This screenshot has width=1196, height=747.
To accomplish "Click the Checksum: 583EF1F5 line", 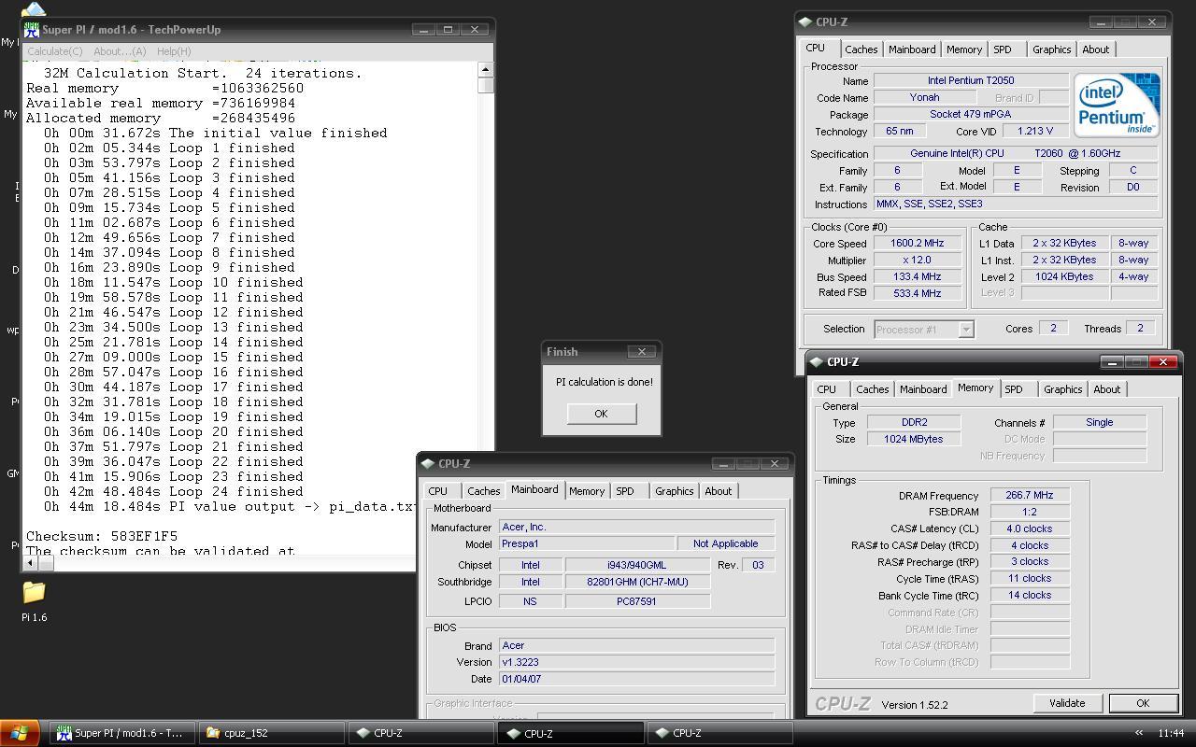I will coord(102,536).
